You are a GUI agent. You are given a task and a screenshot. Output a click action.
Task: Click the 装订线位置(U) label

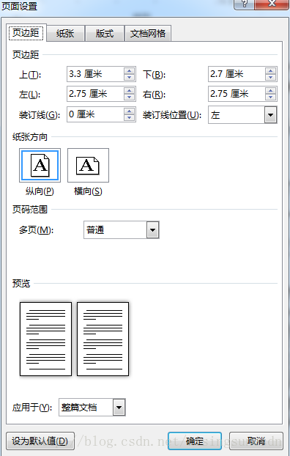point(172,115)
